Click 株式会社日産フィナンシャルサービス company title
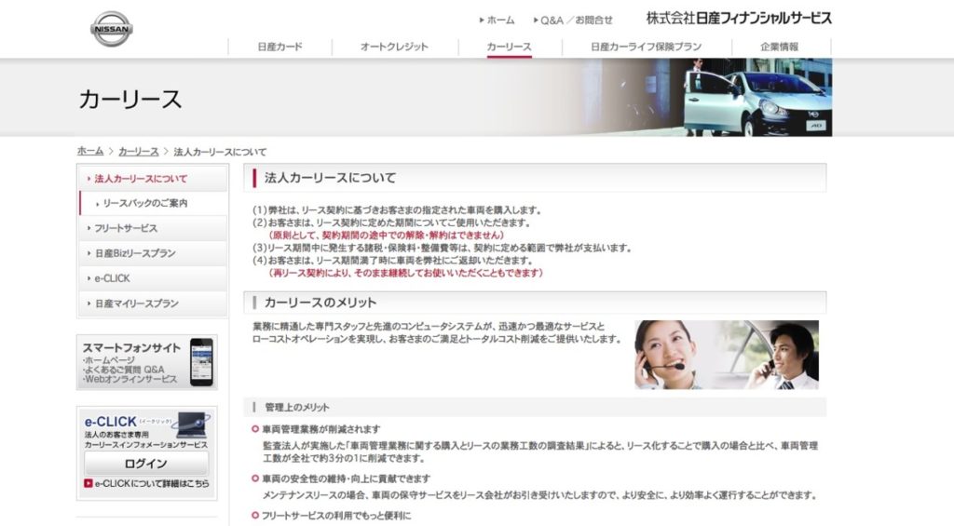The width and height of the screenshot is (954, 526). coord(739,19)
